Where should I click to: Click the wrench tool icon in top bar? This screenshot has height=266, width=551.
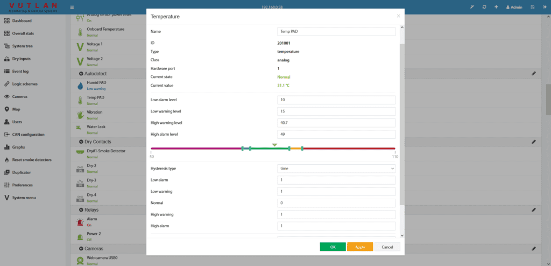[x=472, y=7]
